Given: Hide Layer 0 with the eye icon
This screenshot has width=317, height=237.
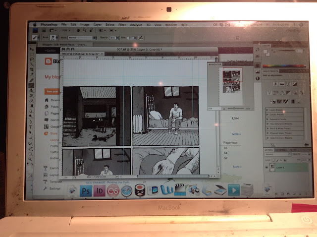Looking at the screenshot, I should click(x=266, y=168).
